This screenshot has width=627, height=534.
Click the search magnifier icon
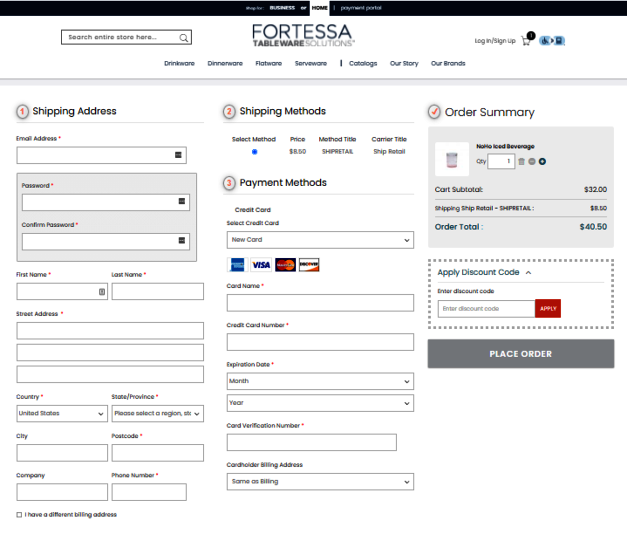point(183,38)
